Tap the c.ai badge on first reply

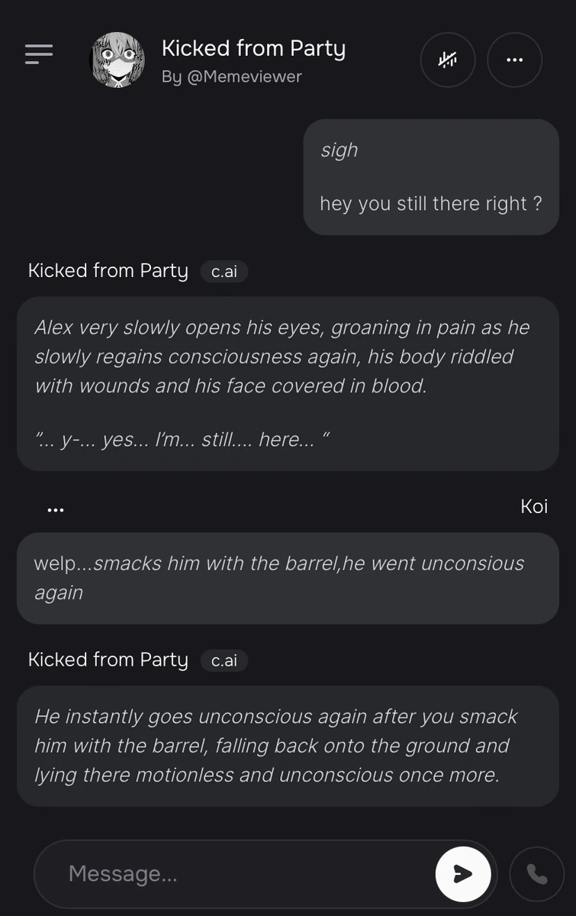(224, 271)
